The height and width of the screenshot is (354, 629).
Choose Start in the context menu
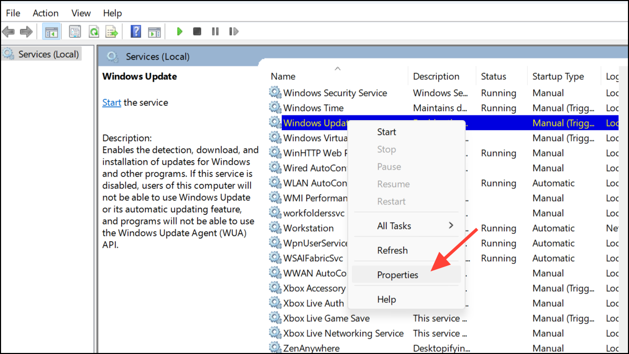[406, 132]
